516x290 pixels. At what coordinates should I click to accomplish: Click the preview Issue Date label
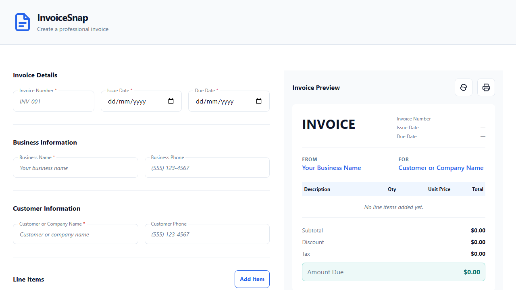pyautogui.click(x=408, y=128)
